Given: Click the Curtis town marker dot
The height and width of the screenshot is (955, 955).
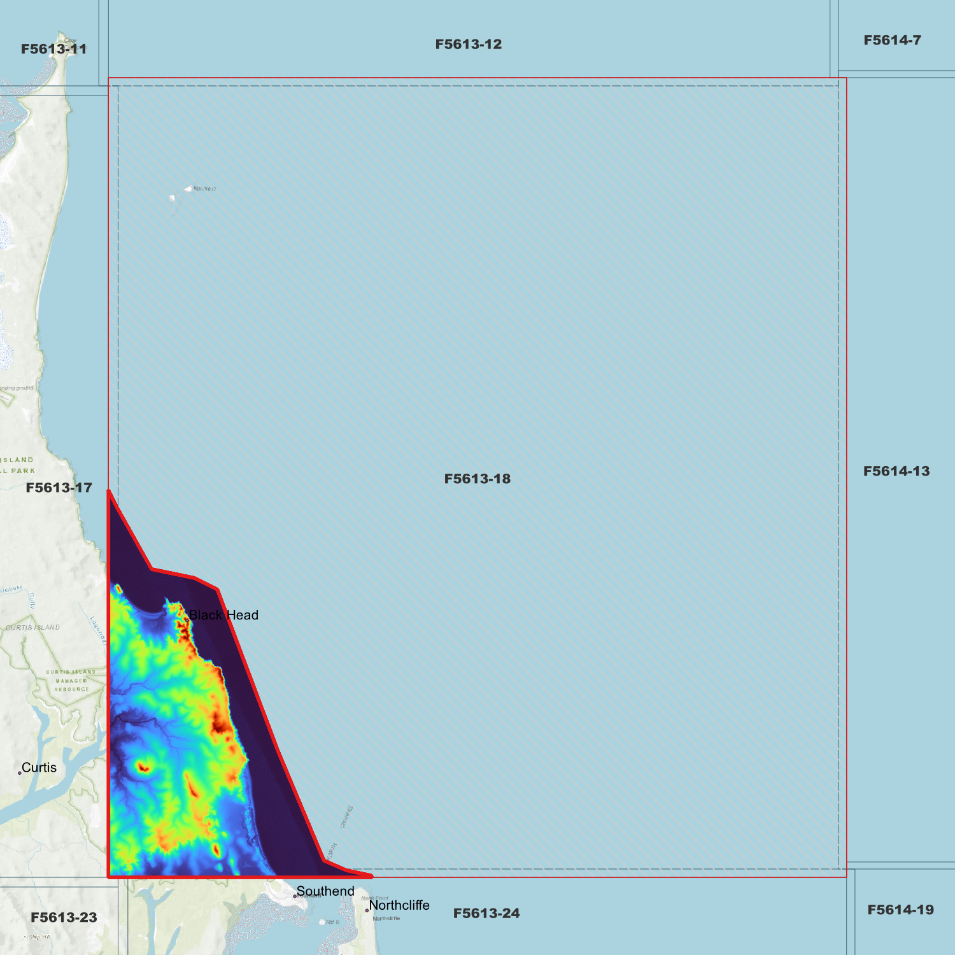Looking at the screenshot, I should pyautogui.click(x=20, y=773).
